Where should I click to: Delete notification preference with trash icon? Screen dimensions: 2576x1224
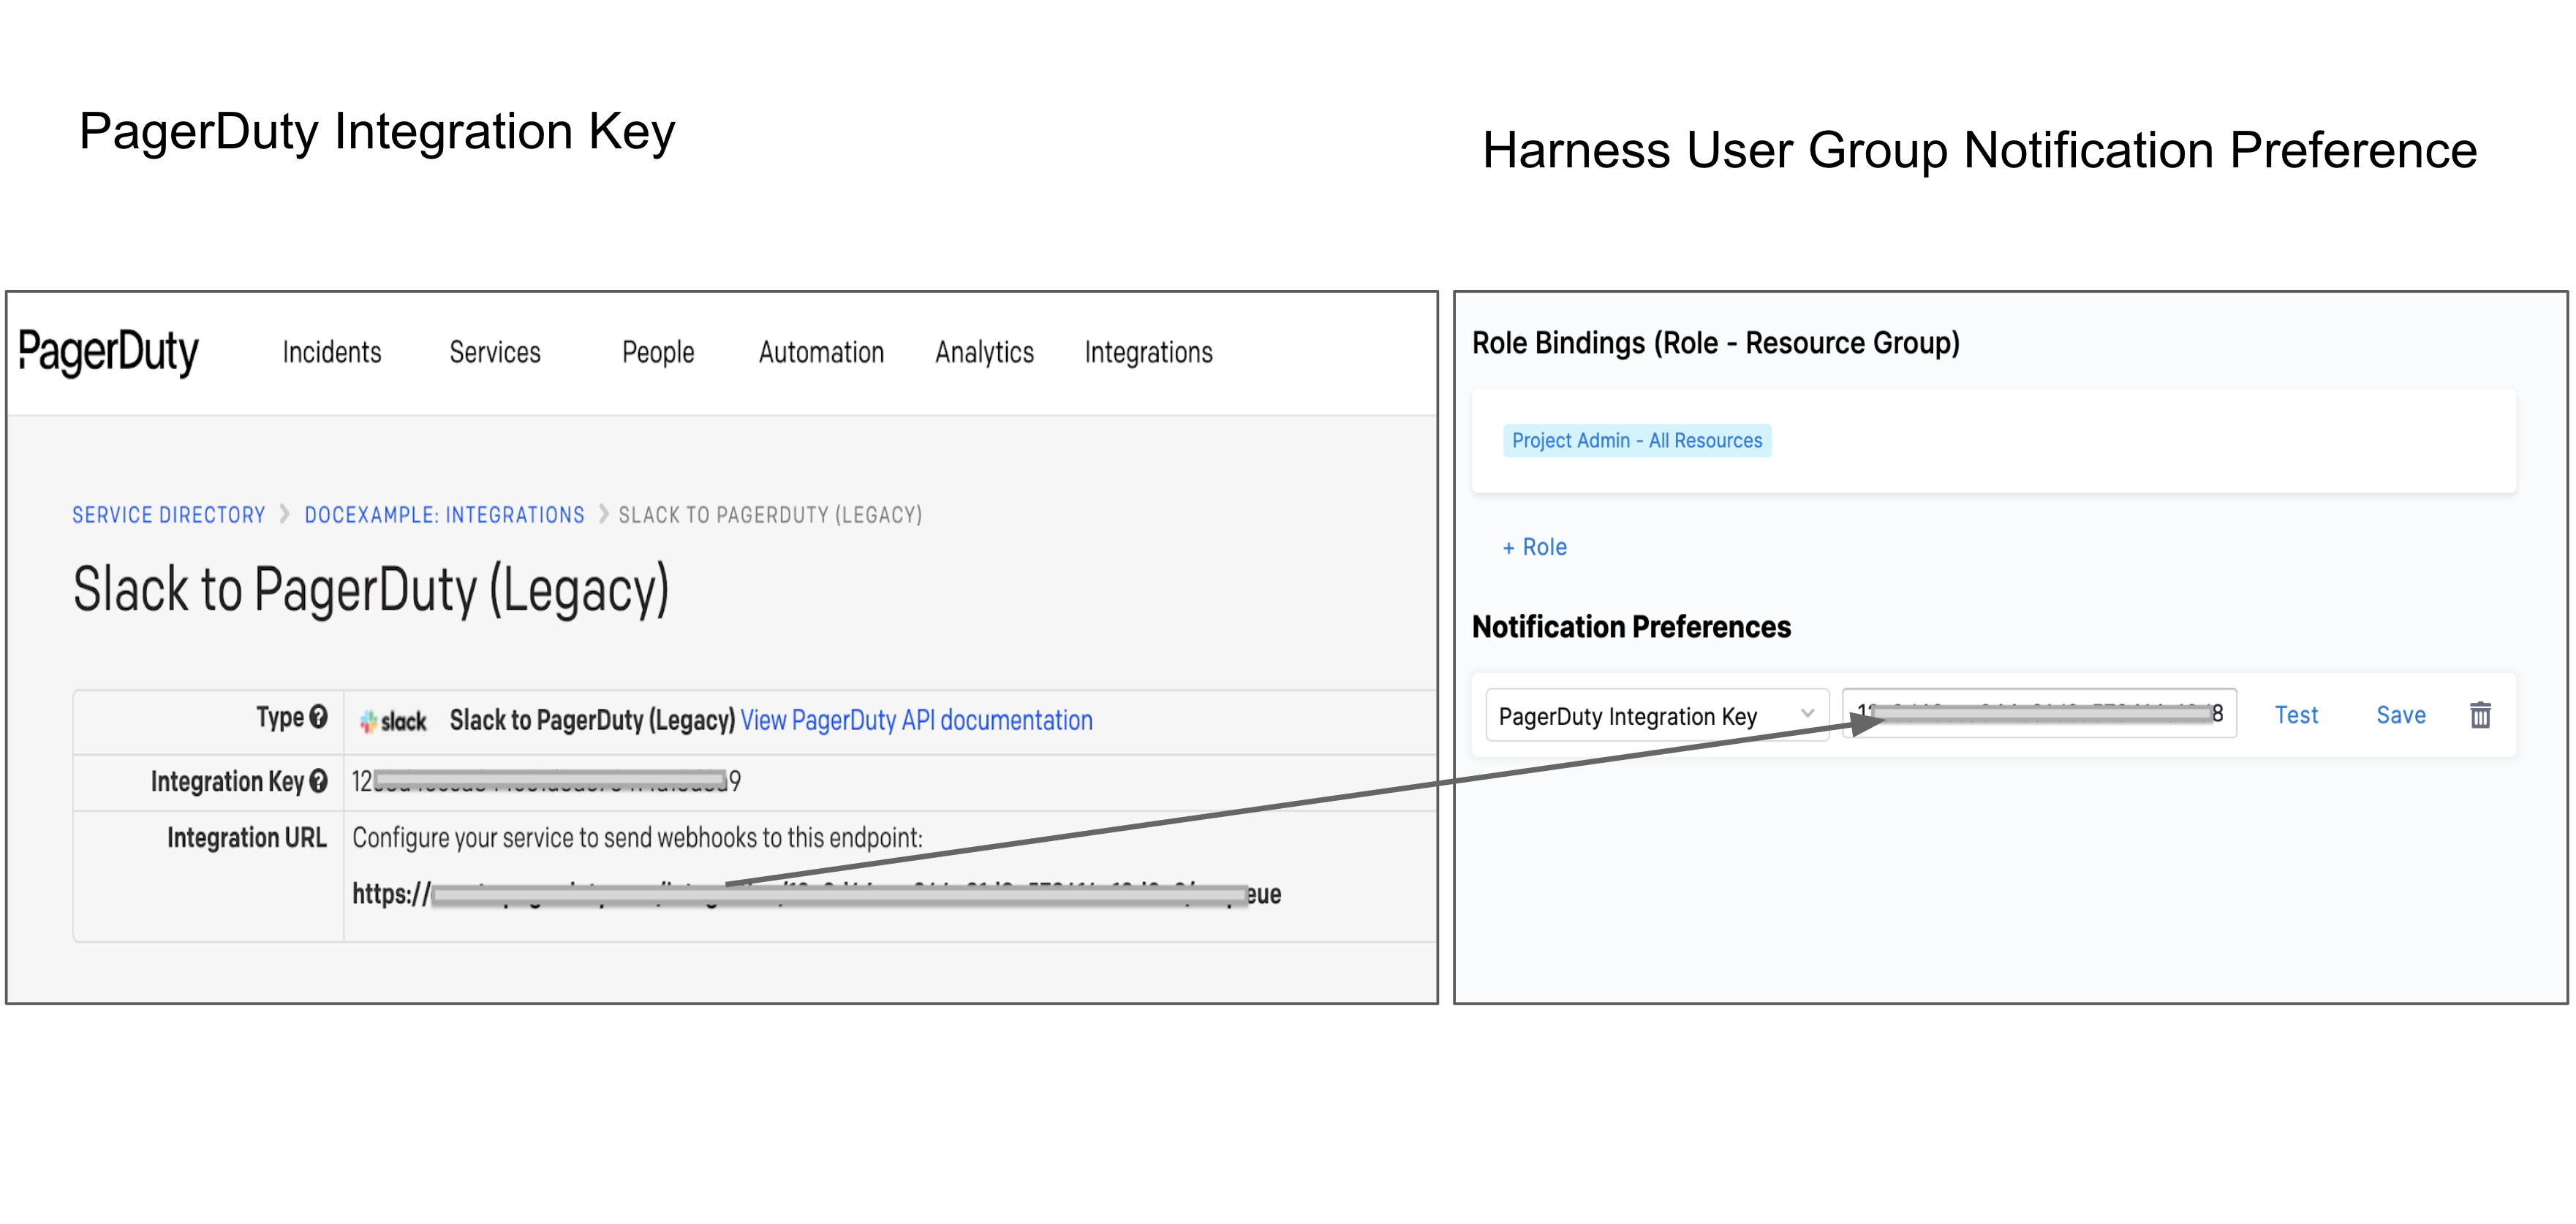point(2480,715)
